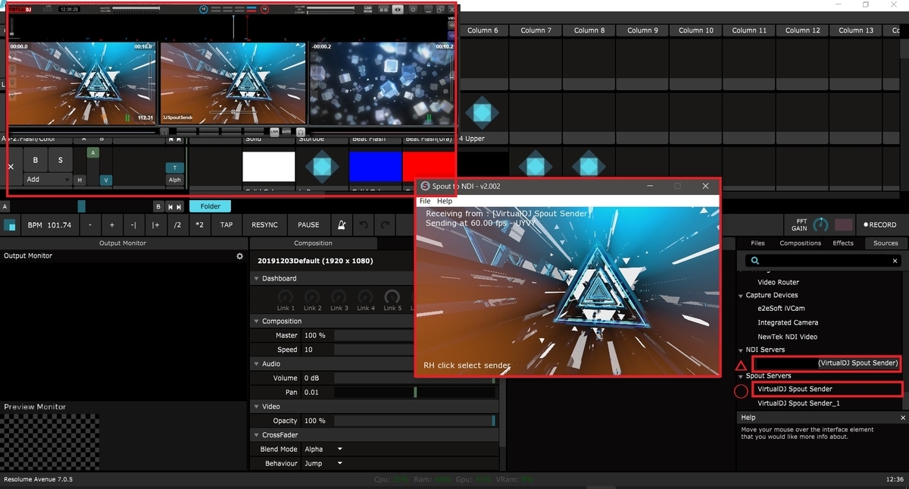909x489 pixels.
Task: Switch to the Sources tab
Action: (886, 243)
